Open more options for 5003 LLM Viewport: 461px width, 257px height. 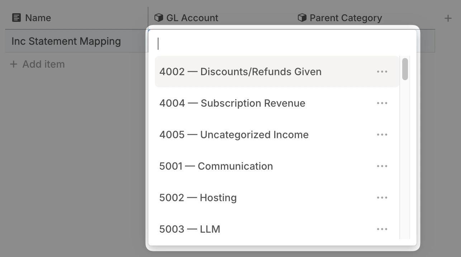click(382, 229)
